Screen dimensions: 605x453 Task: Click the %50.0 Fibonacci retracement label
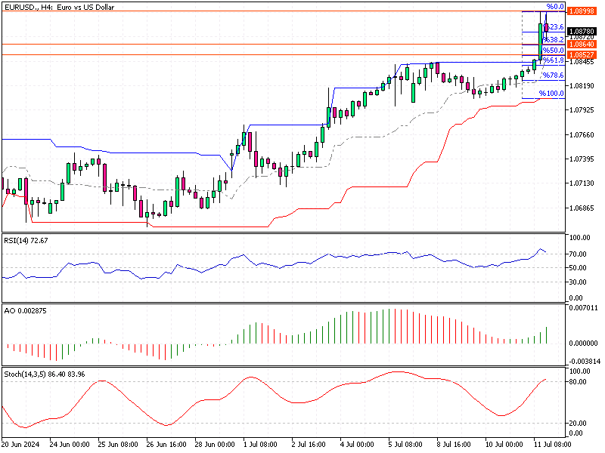point(555,50)
